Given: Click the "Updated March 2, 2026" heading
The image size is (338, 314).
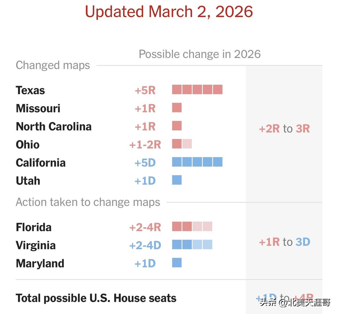Looking at the screenshot, I should point(169,12).
